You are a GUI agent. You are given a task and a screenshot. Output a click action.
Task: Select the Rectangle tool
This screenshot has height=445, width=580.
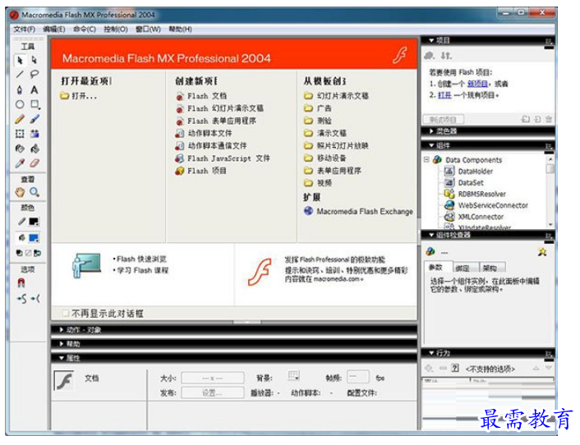(x=35, y=104)
